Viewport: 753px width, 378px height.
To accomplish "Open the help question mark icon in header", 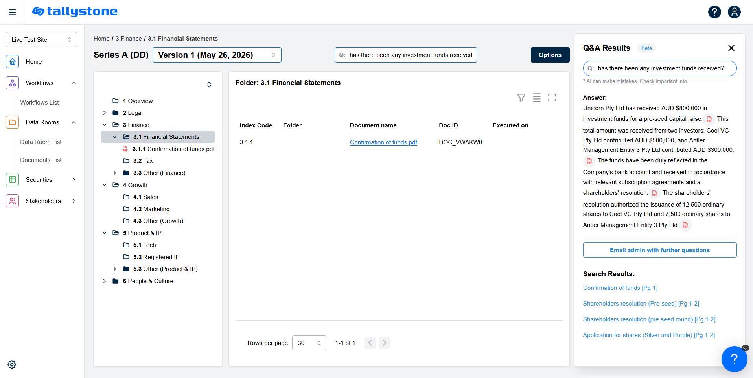I will (x=714, y=12).
